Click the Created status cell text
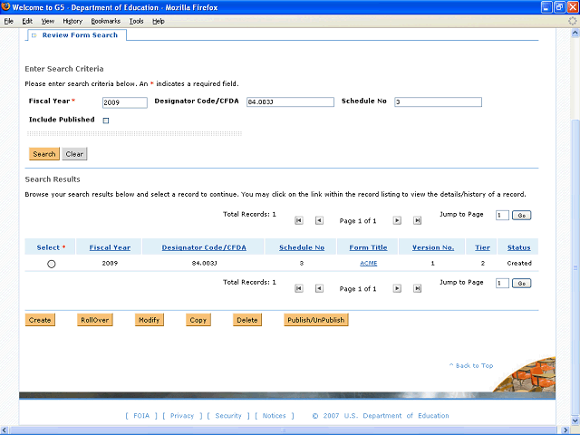The image size is (580, 435). 519,263
